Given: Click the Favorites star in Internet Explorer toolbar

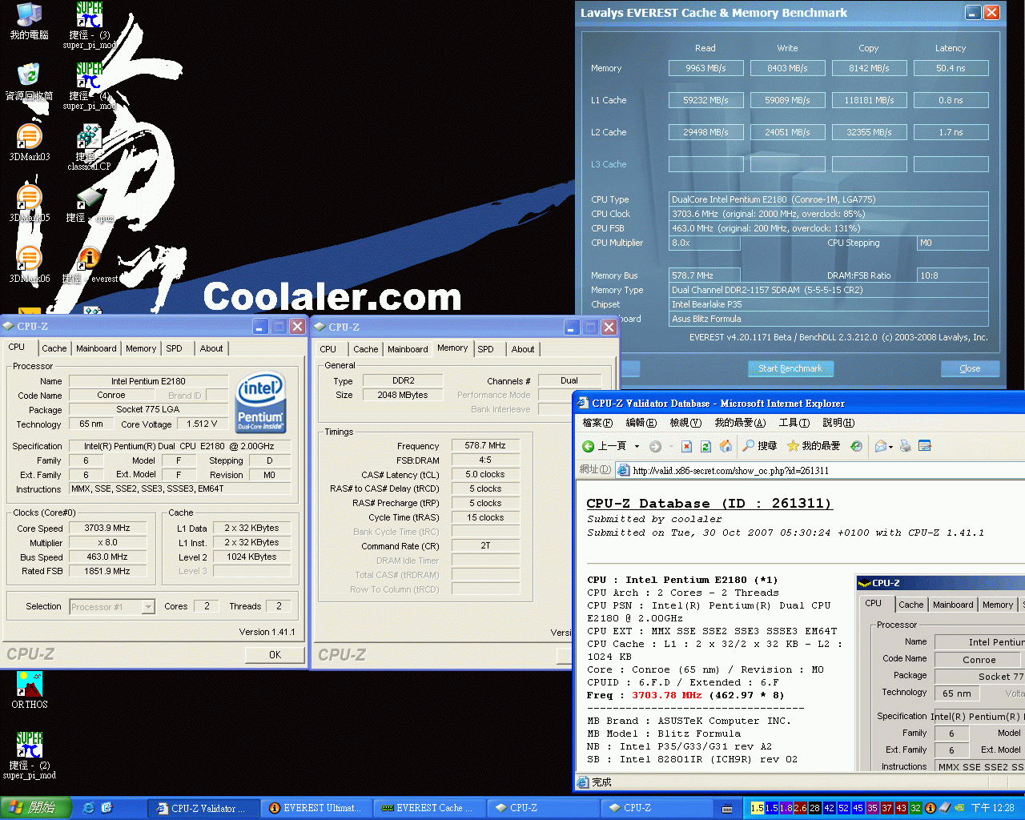Looking at the screenshot, I should (793, 445).
